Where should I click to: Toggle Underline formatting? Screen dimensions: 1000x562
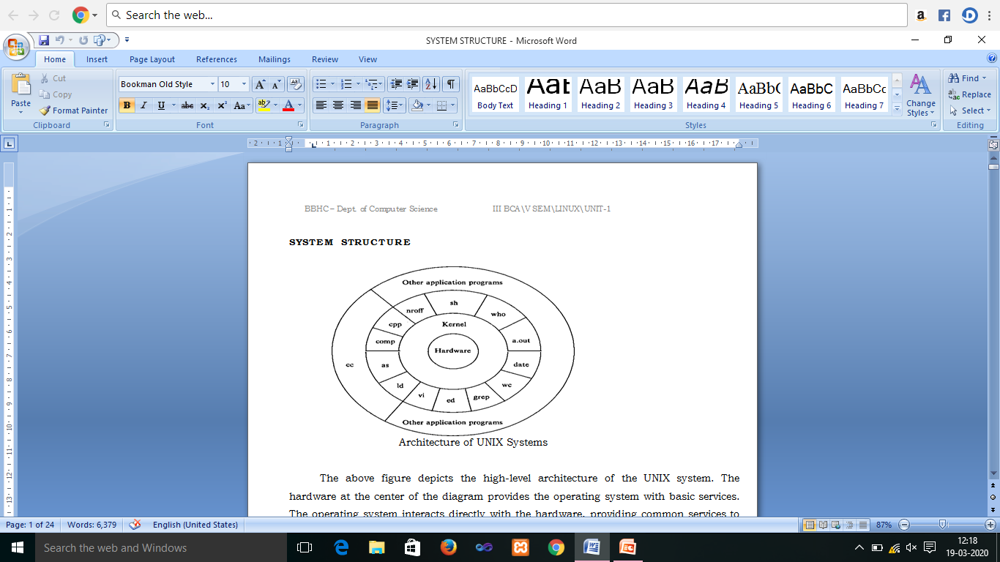161,105
